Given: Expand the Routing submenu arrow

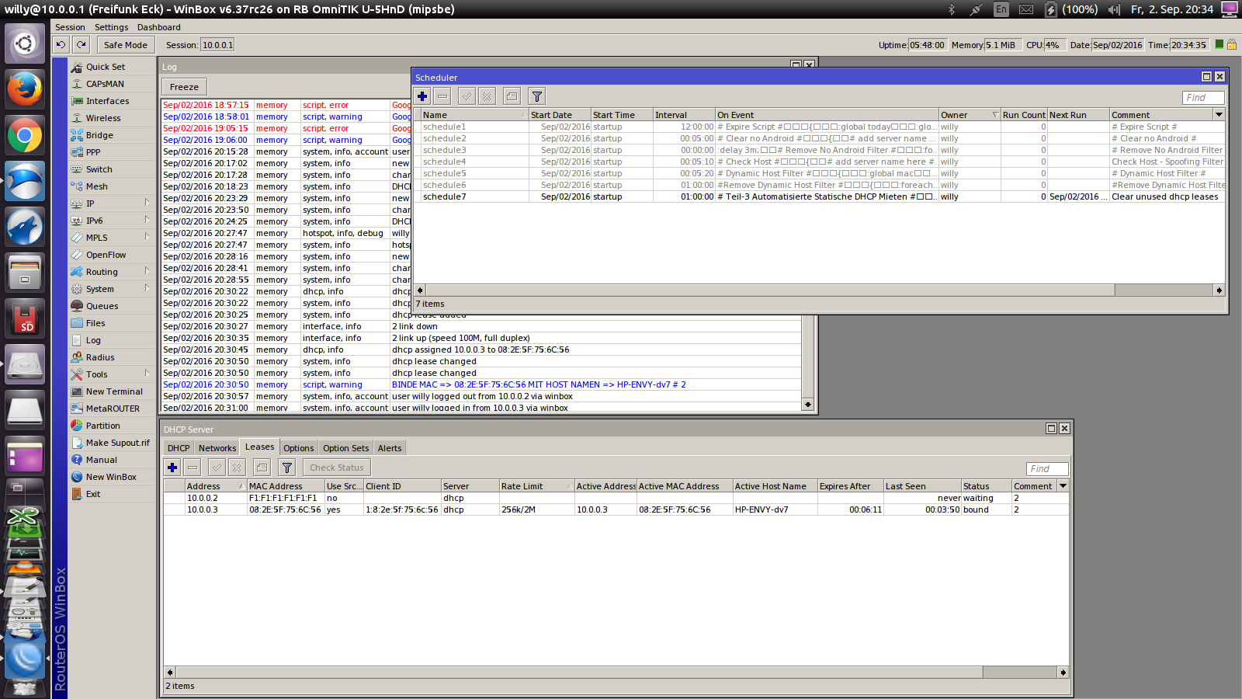Looking at the screenshot, I should point(147,271).
